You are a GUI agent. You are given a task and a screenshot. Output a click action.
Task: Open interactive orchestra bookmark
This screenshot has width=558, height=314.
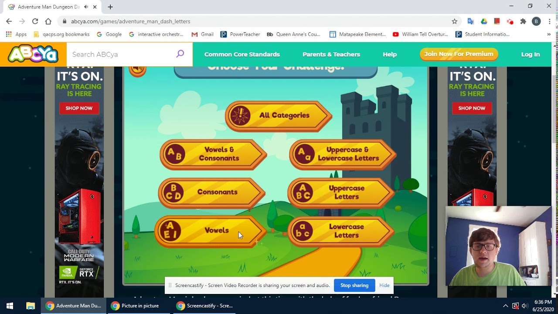click(x=156, y=34)
